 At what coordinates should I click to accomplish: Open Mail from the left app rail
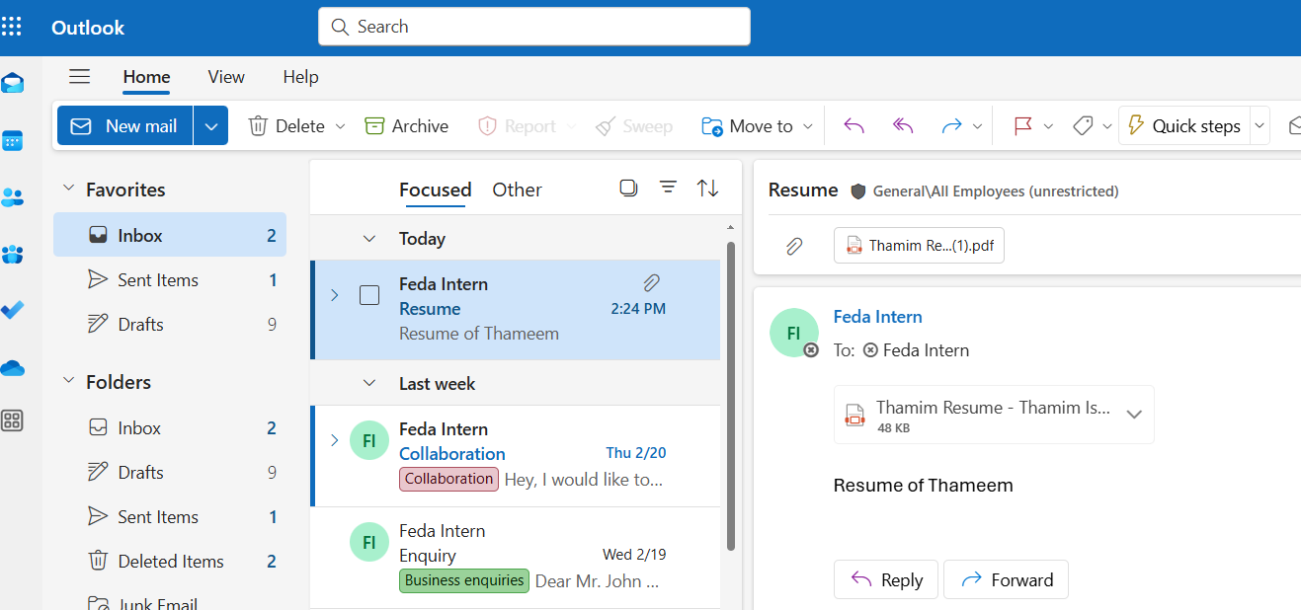point(13,83)
